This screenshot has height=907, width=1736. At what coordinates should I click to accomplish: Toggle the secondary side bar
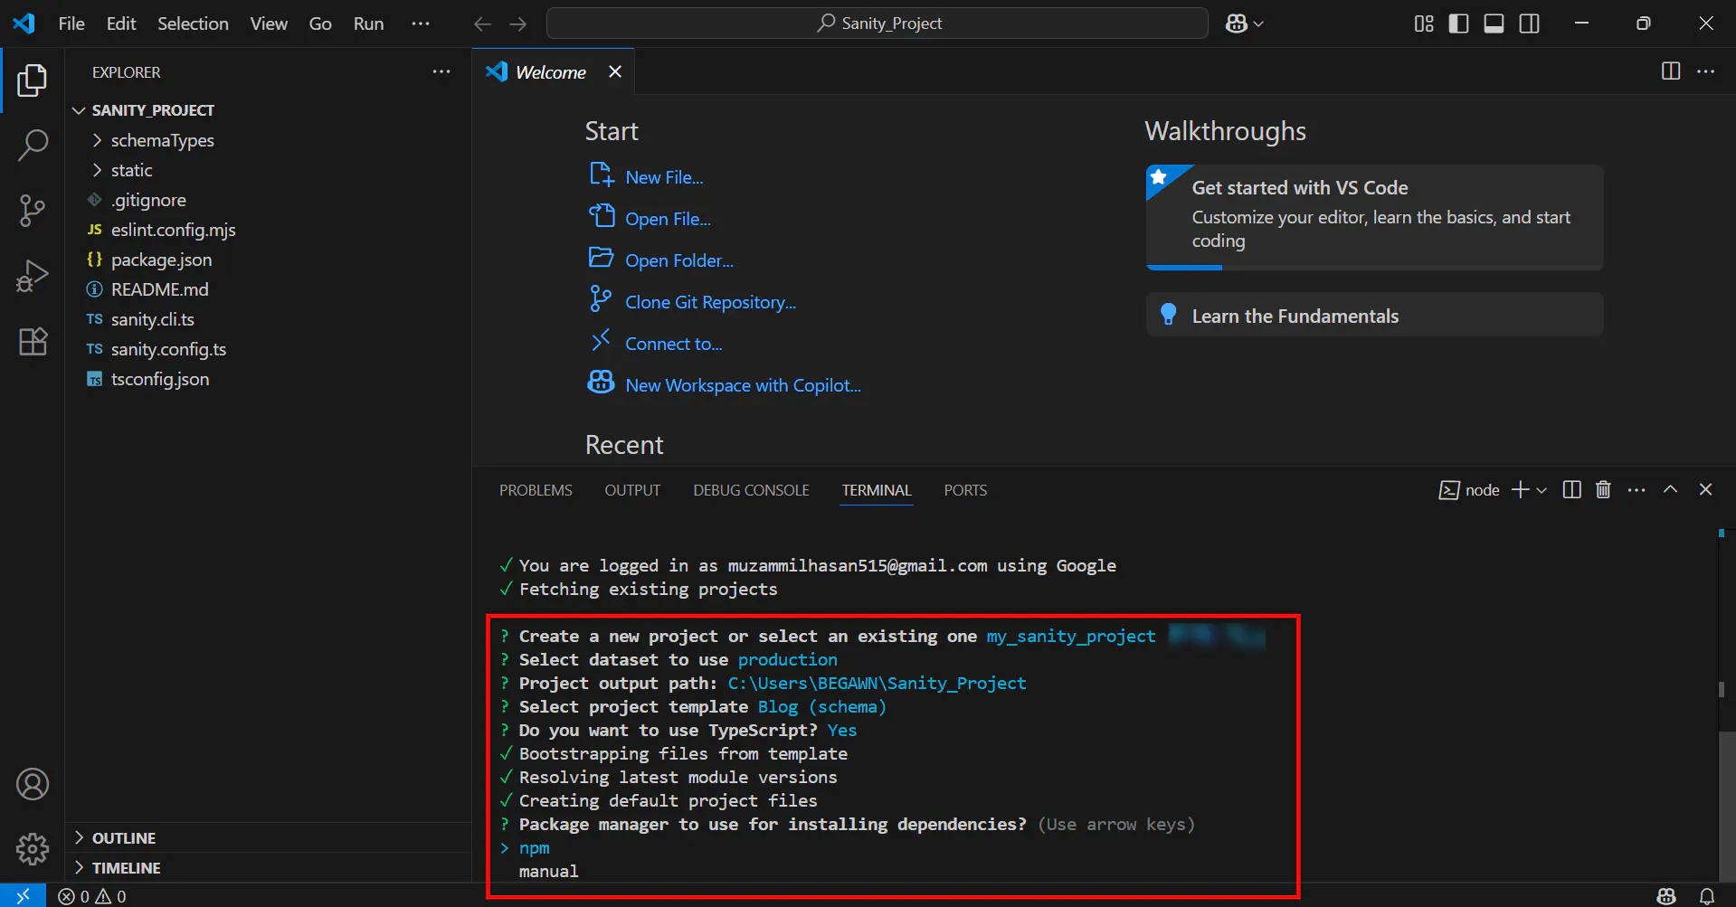click(1530, 24)
